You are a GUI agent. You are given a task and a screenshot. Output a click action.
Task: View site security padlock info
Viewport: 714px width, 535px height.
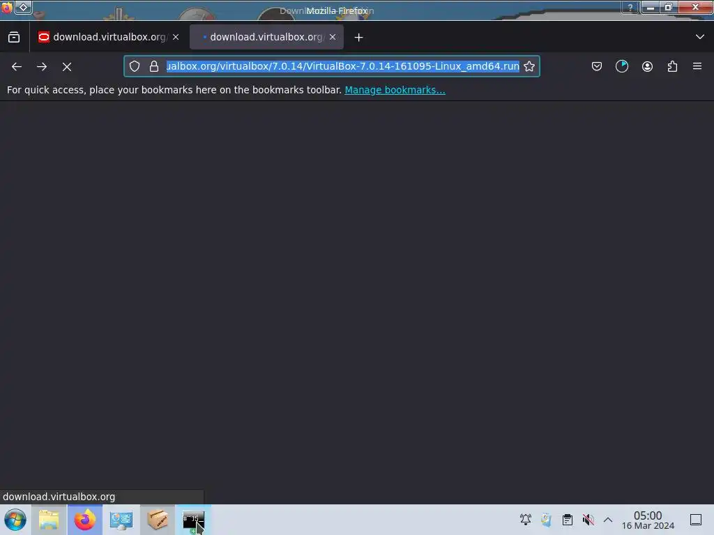tap(154, 66)
